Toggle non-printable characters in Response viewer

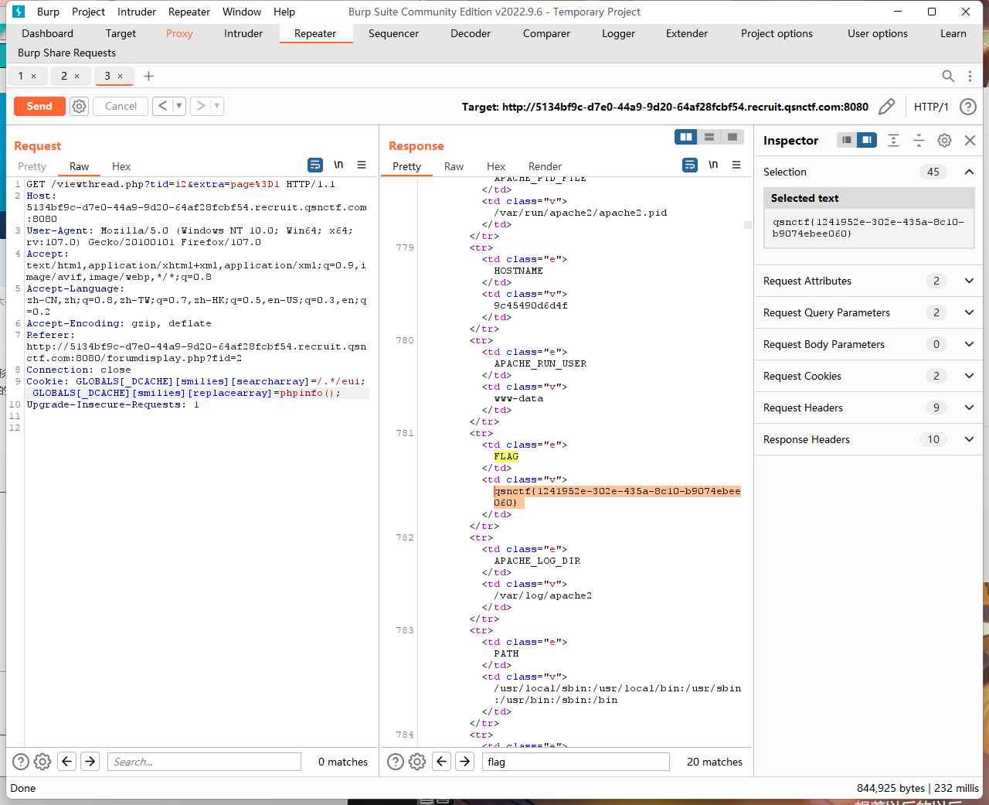[x=713, y=165]
